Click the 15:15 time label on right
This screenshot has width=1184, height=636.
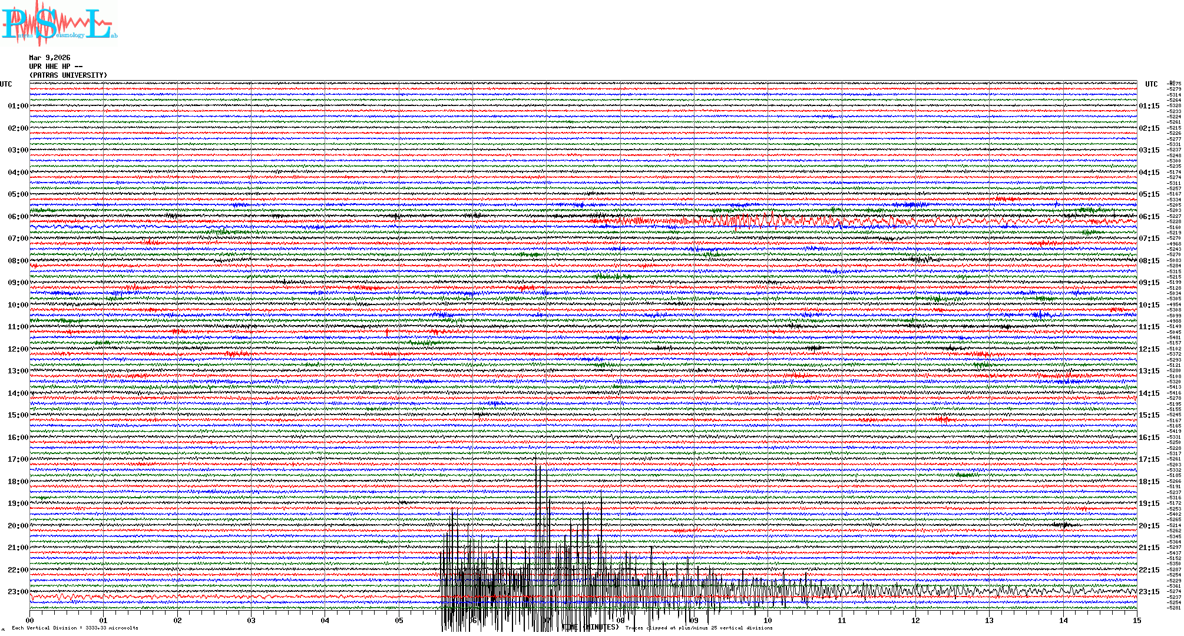pos(1149,415)
